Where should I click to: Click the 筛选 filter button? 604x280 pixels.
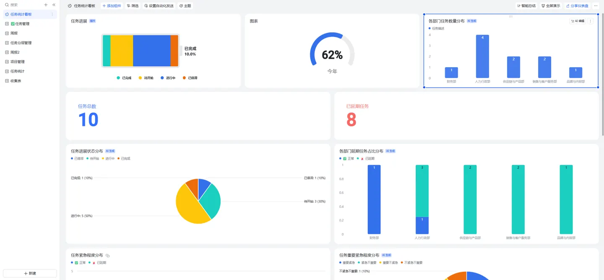coord(133,6)
